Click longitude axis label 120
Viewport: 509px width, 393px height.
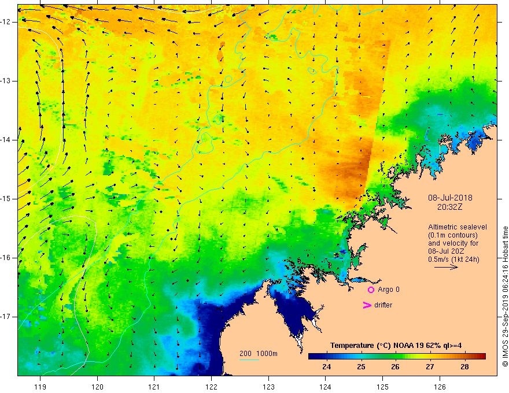[97, 387]
